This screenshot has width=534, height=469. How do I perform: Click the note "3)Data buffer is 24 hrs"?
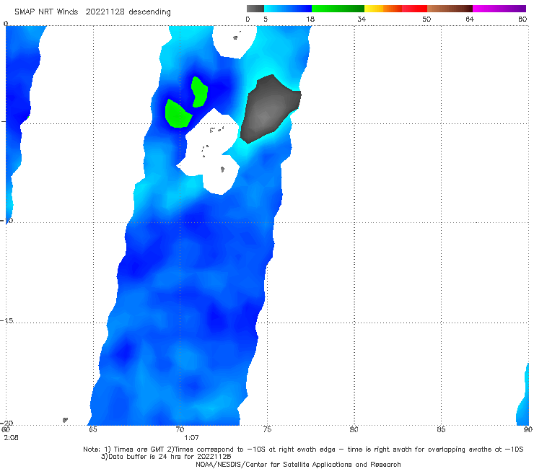[x=166, y=457]
